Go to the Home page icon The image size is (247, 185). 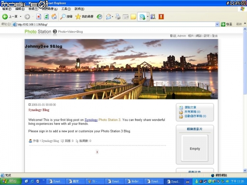[x=54, y=17]
